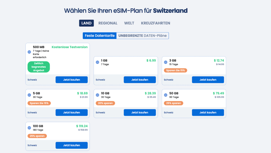271x153 pixels.
Task: Click Jetzt kaufen for the 100 GB plan
Action: (x=71, y=145)
